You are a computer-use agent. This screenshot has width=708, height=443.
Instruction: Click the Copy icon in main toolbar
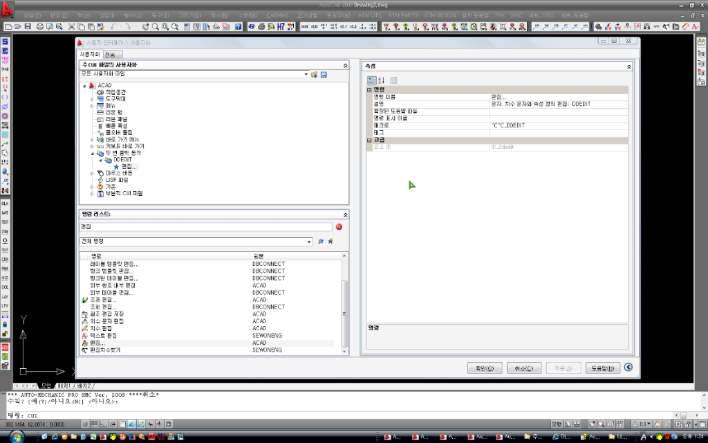(x=82, y=27)
